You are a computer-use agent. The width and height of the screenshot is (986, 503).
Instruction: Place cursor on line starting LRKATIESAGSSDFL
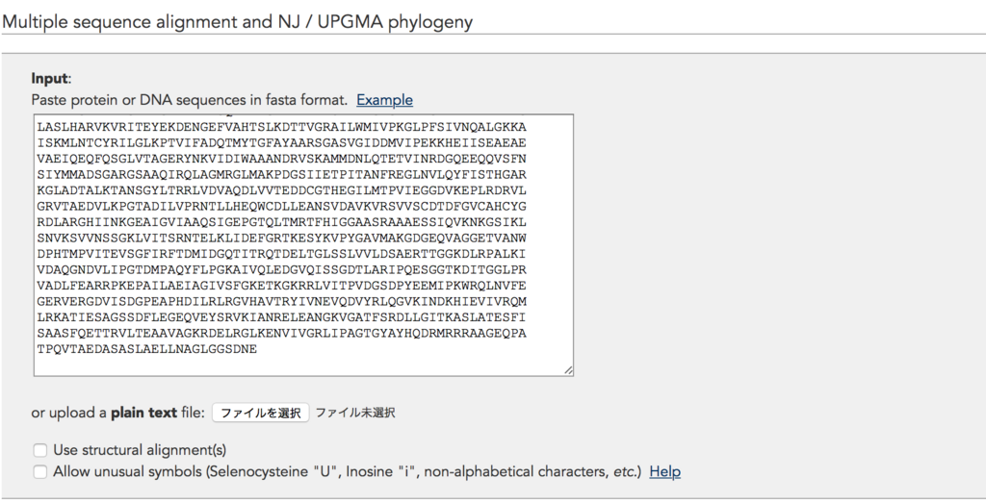pos(282,317)
